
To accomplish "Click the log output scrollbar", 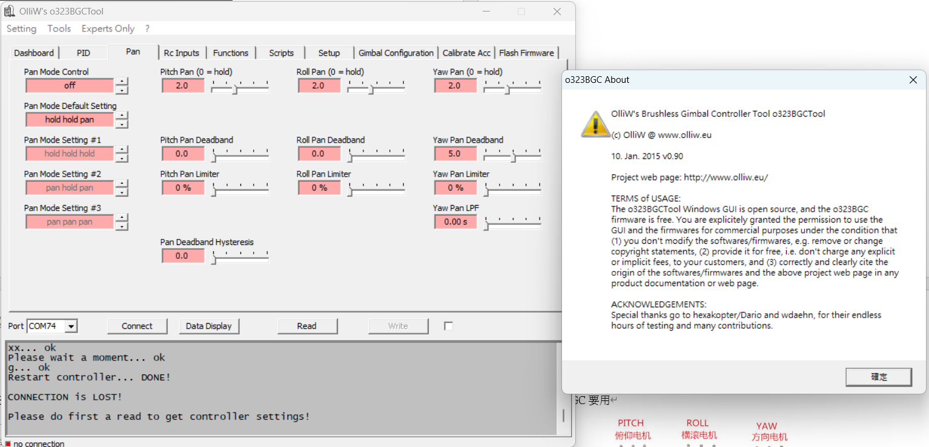I will click(x=563, y=388).
